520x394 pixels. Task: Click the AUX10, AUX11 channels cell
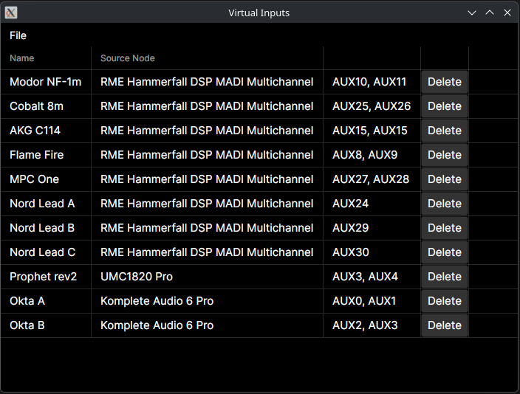(372, 82)
